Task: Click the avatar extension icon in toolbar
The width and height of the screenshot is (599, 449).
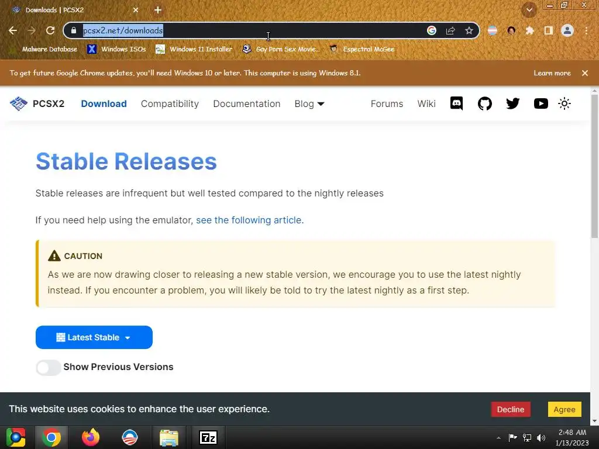Action: pyautogui.click(x=511, y=30)
